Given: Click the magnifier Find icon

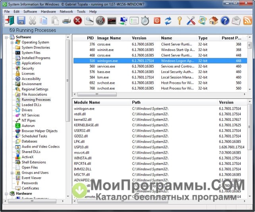Looking at the screenshot, I should 89,21.
